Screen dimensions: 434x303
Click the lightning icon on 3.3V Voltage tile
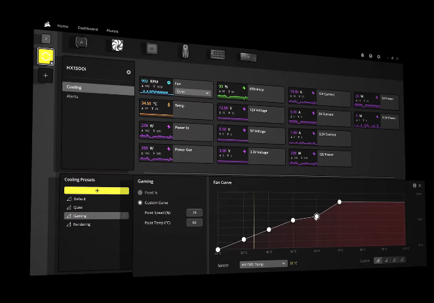pos(245,151)
